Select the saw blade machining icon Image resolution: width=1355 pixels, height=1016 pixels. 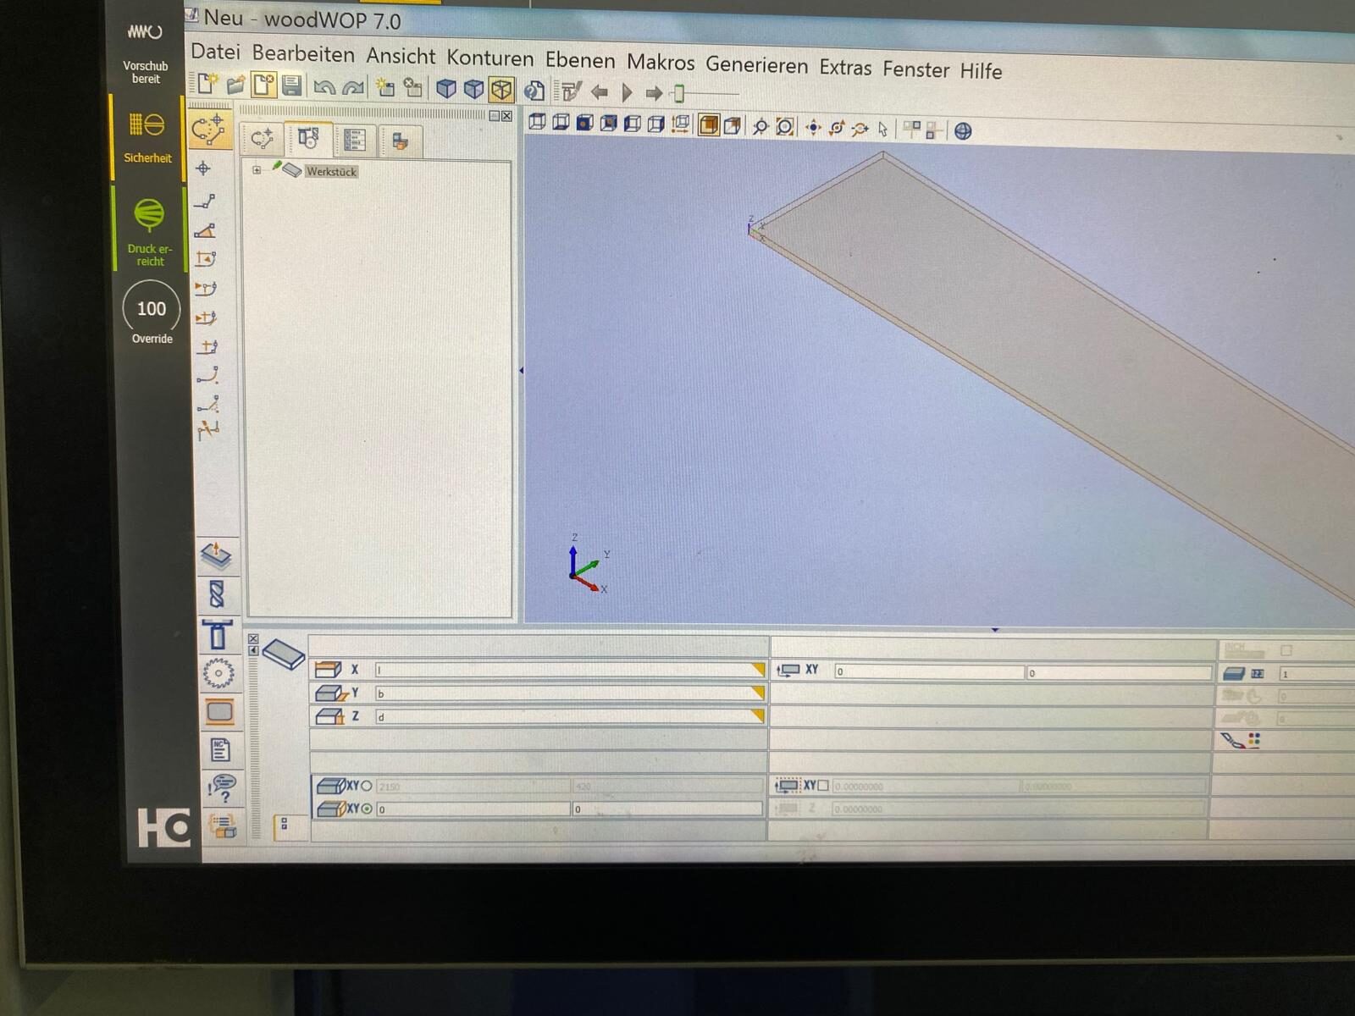point(218,674)
